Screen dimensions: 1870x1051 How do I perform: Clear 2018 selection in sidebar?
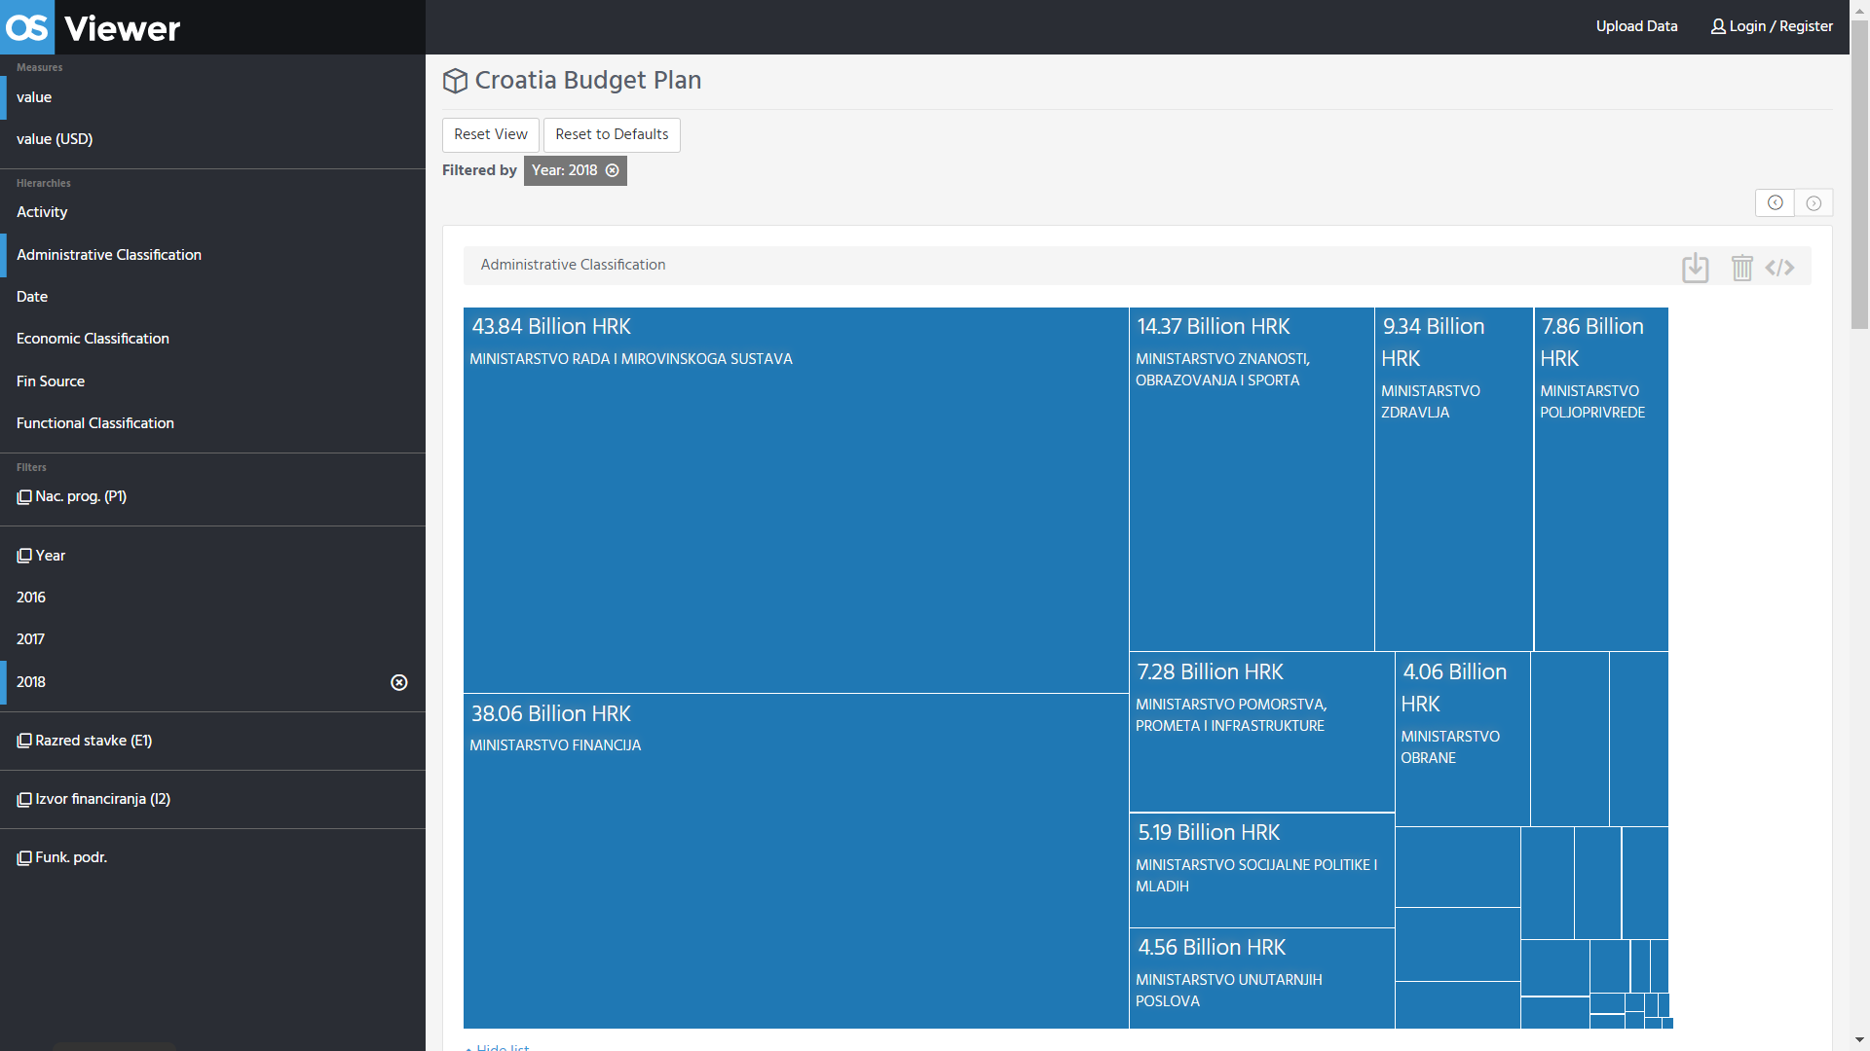point(399,682)
